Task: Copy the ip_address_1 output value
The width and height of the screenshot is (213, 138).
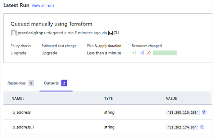Action: click(x=202, y=127)
